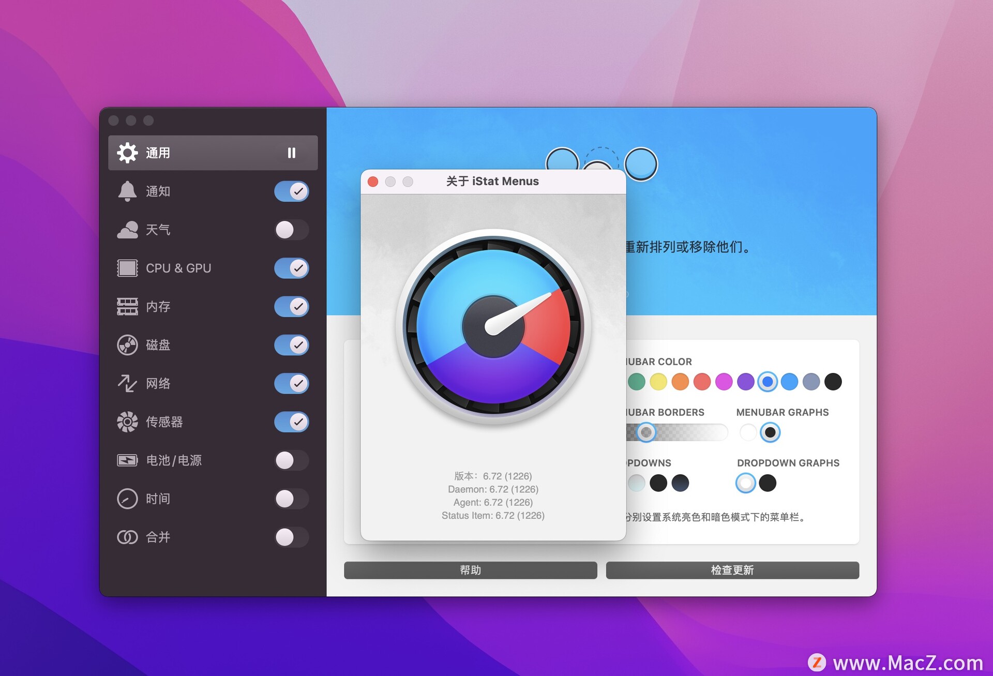This screenshot has height=676, width=993.
Task: Click the menubar borders slider handle
Action: click(x=645, y=432)
